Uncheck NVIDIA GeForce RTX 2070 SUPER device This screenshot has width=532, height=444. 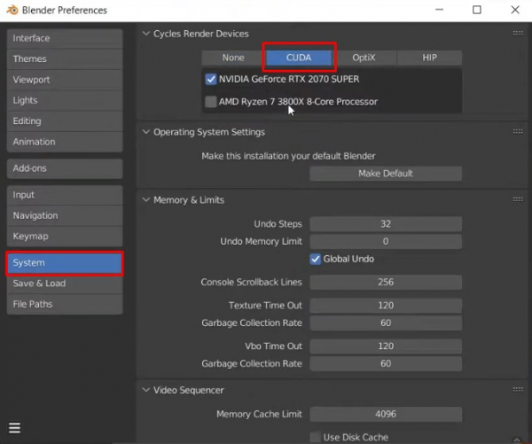pyautogui.click(x=211, y=79)
